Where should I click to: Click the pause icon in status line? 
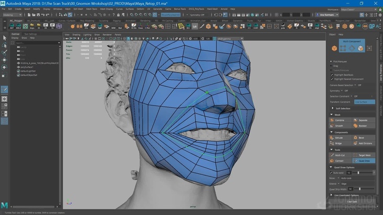(266, 15)
